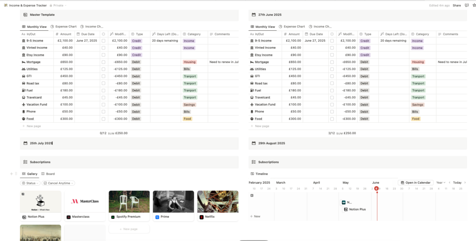The height and width of the screenshot is (241, 476).
Task: Check Road tax checkbox in 27th June table
Action: coord(332,83)
